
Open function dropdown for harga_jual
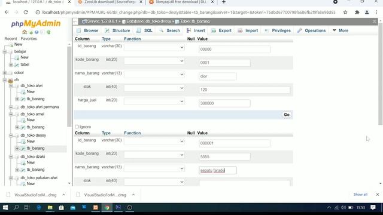(x=154, y=101)
